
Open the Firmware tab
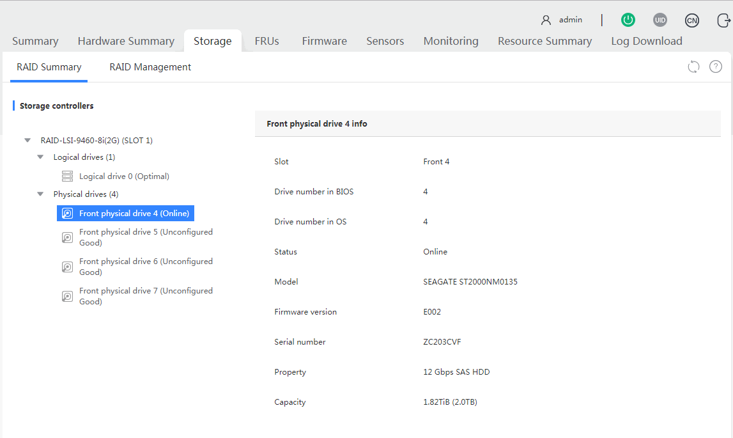(325, 41)
